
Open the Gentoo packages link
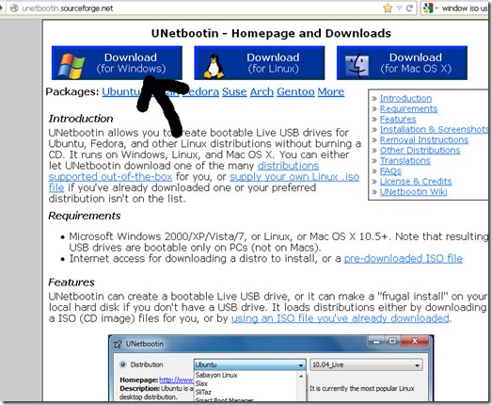[295, 91]
